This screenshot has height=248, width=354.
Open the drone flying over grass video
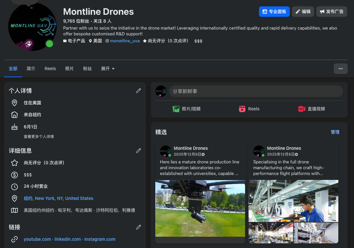200,208
